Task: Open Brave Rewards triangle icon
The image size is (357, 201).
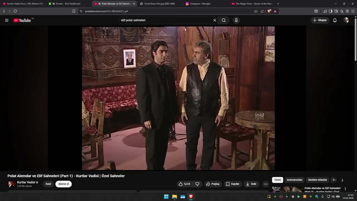Action: [275, 11]
